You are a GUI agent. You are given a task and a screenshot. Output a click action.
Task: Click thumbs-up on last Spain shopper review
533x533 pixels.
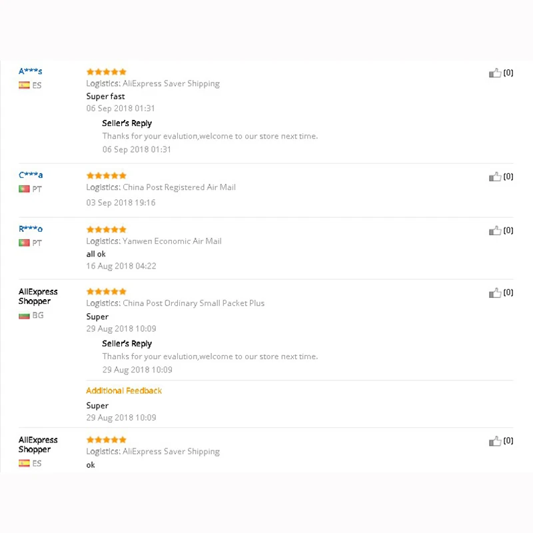point(495,441)
